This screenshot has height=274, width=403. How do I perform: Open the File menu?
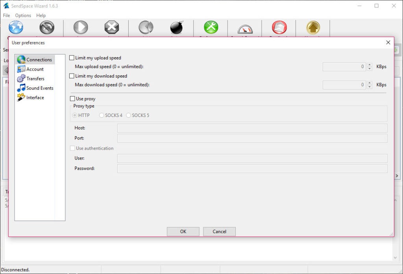(x=6, y=15)
